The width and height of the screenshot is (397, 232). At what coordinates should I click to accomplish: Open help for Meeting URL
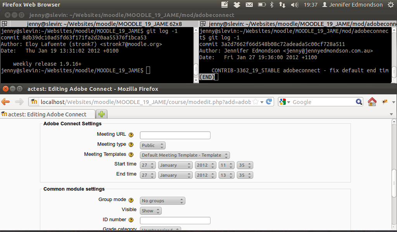click(x=131, y=135)
